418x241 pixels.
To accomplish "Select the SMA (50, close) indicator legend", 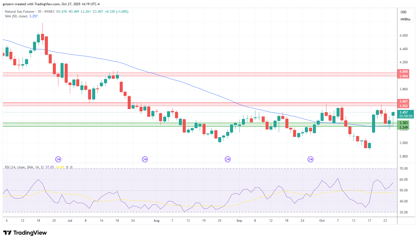I will (16, 16).
